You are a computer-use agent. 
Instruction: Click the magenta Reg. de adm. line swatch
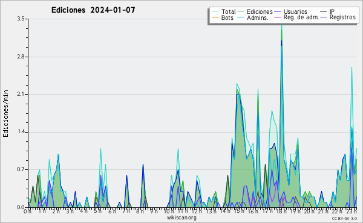tap(277, 17)
